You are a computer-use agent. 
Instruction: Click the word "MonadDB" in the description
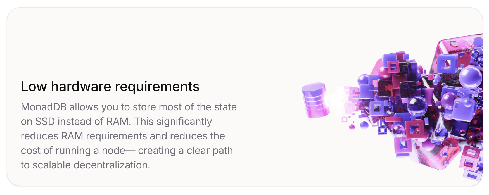coord(43,107)
